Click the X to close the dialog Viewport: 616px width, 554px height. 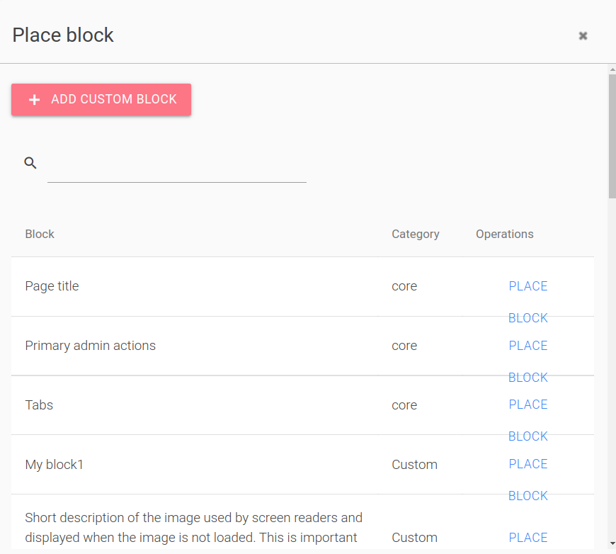tap(583, 35)
